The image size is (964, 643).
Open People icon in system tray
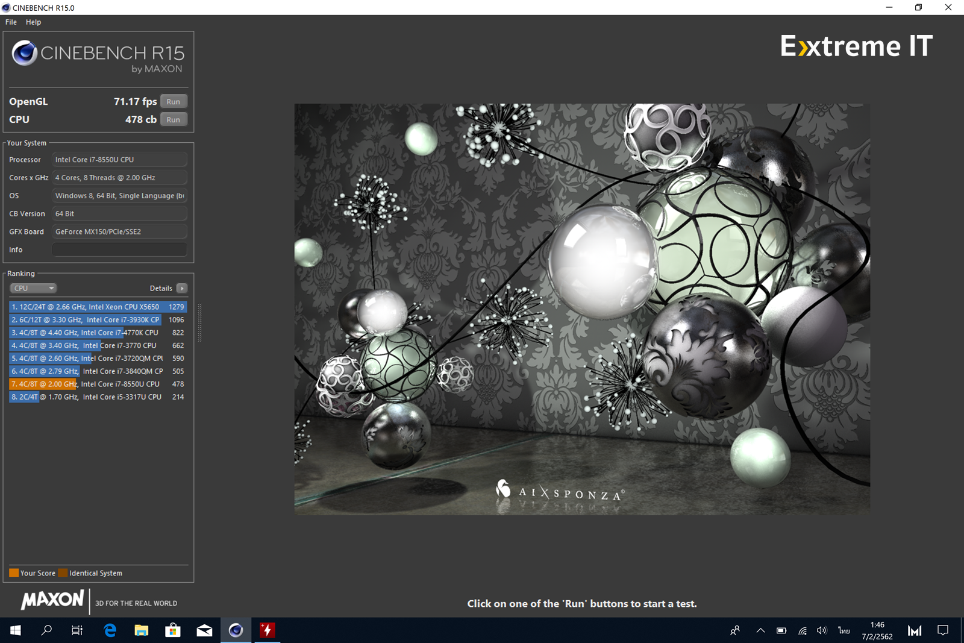coord(735,630)
